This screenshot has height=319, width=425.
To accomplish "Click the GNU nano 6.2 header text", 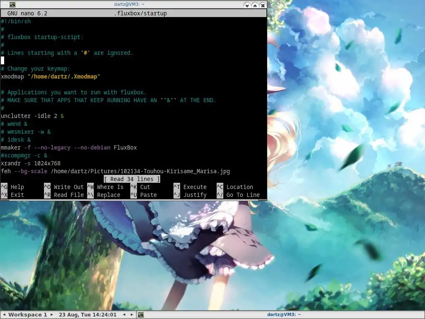I will click(27, 13).
